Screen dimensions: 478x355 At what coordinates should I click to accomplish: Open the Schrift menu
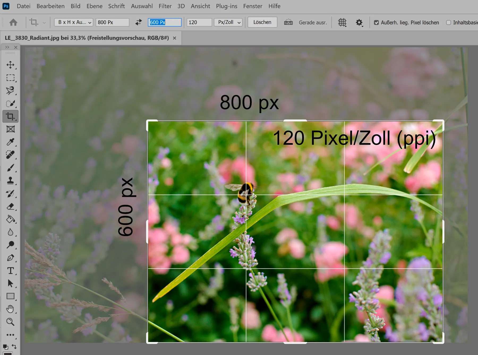pyautogui.click(x=117, y=6)
